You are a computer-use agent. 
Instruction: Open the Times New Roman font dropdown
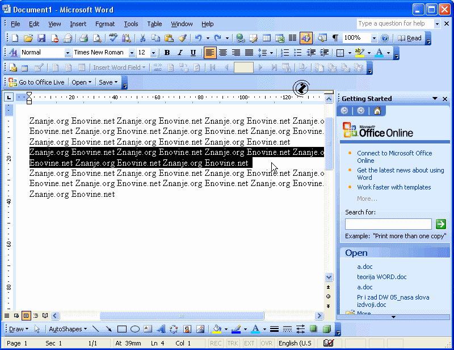pos(132,53)
